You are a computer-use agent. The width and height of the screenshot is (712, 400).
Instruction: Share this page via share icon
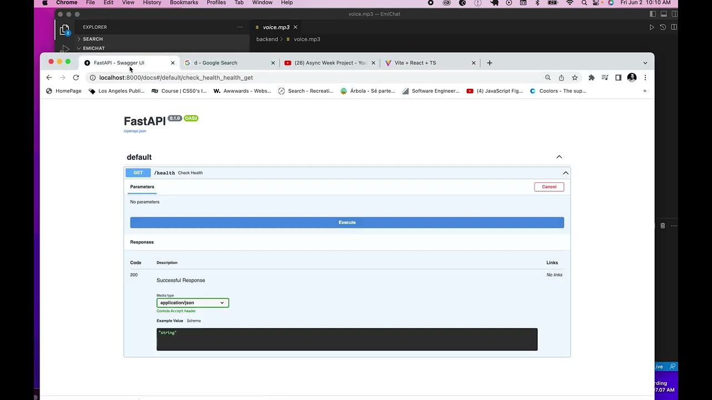[561, 78]
